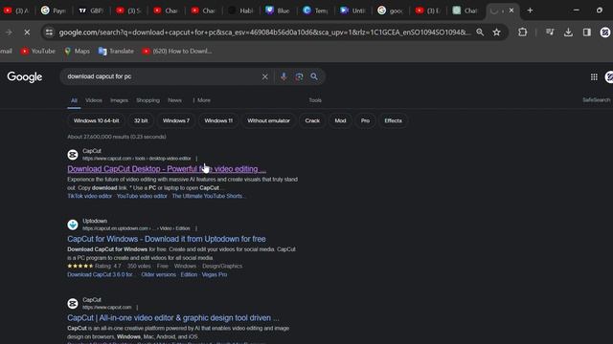Open 'Vegas Pro' Uptodown sitelink
Screen dimensions: 613x344
tap(215, 274)
